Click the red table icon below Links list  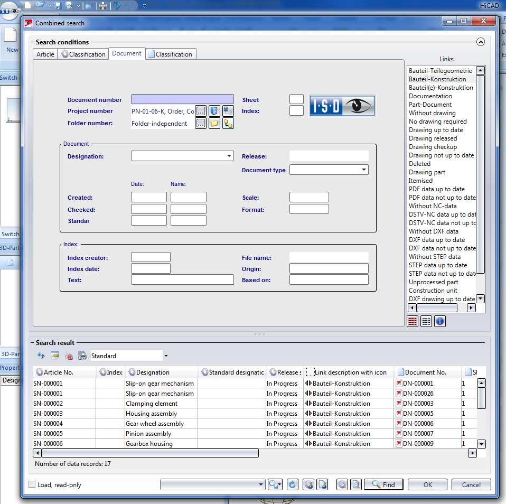click(x=413, y=321)
